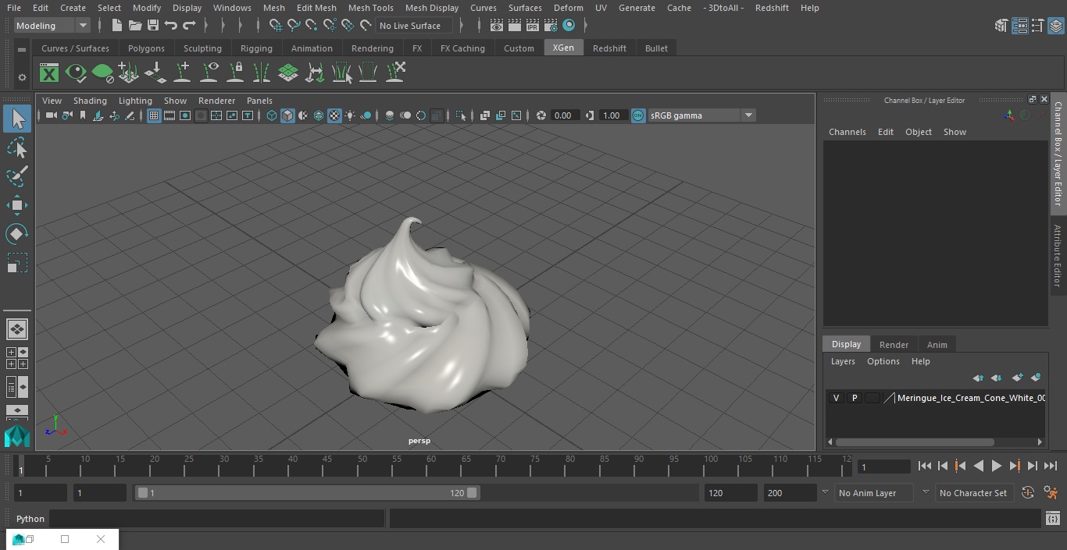Screen dimensions: 1067x550
Task: Click the New Scene icon
Action: (116, 26)
